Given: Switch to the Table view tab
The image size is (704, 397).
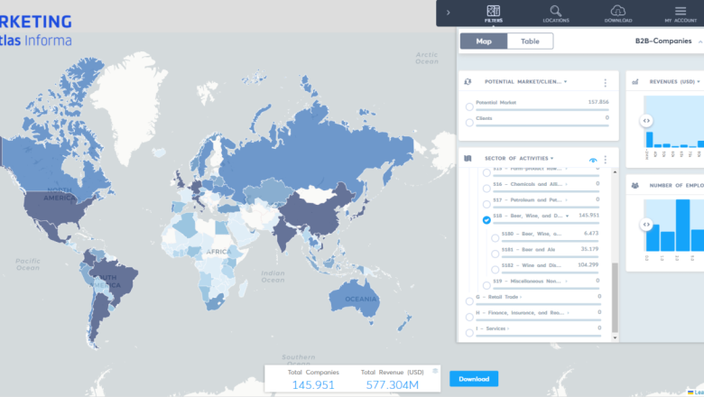Looking at the screenshot, I should click(x=530, y=42).
